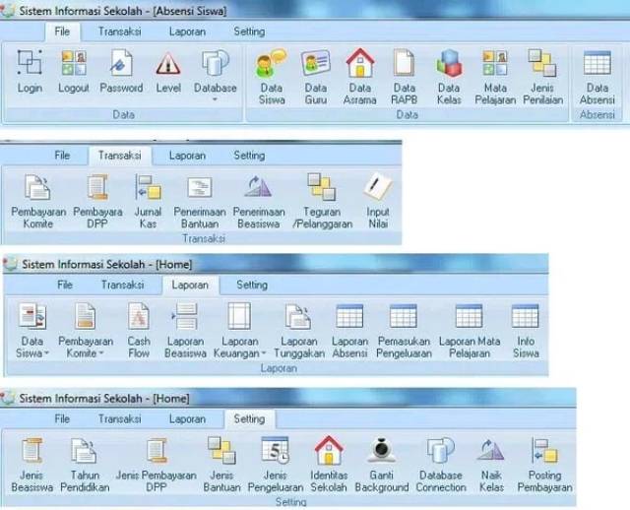Viewport: 630px width, 510px height.
Task: Open Data Guru from the ribbon
Action: tap(316, 66)
